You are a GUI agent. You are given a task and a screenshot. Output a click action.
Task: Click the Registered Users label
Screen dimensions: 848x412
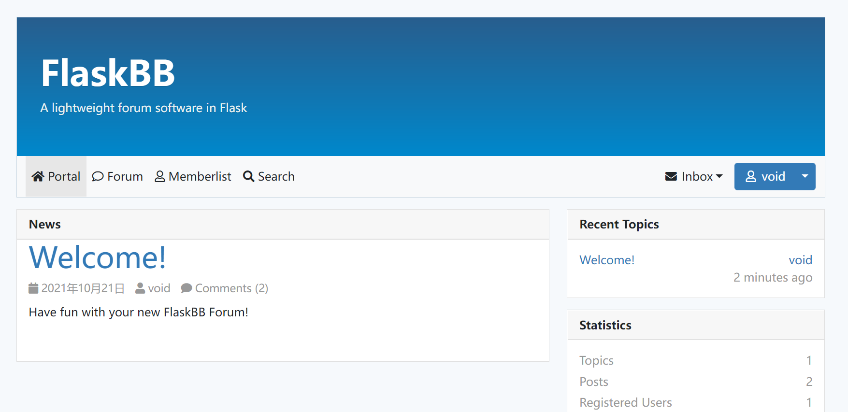tap(626, 402)
